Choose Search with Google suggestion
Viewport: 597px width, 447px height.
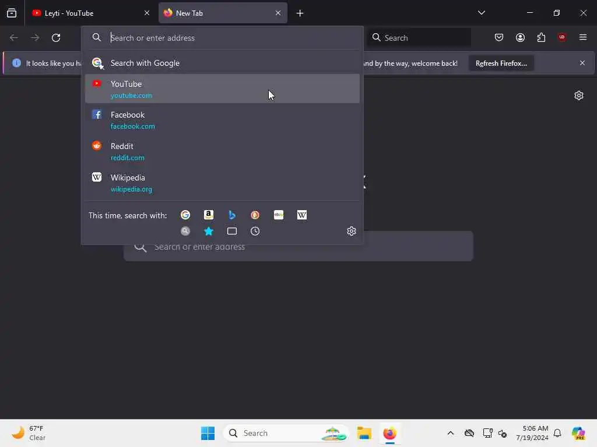click(x=222, y=63)
